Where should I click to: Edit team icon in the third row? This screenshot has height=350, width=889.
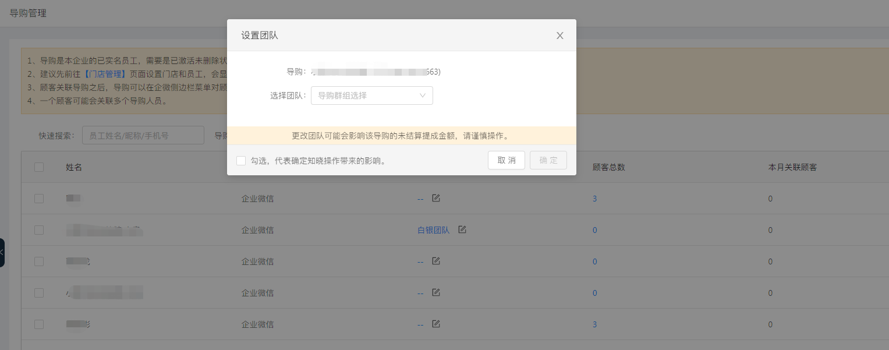click(x=435, y=261)
